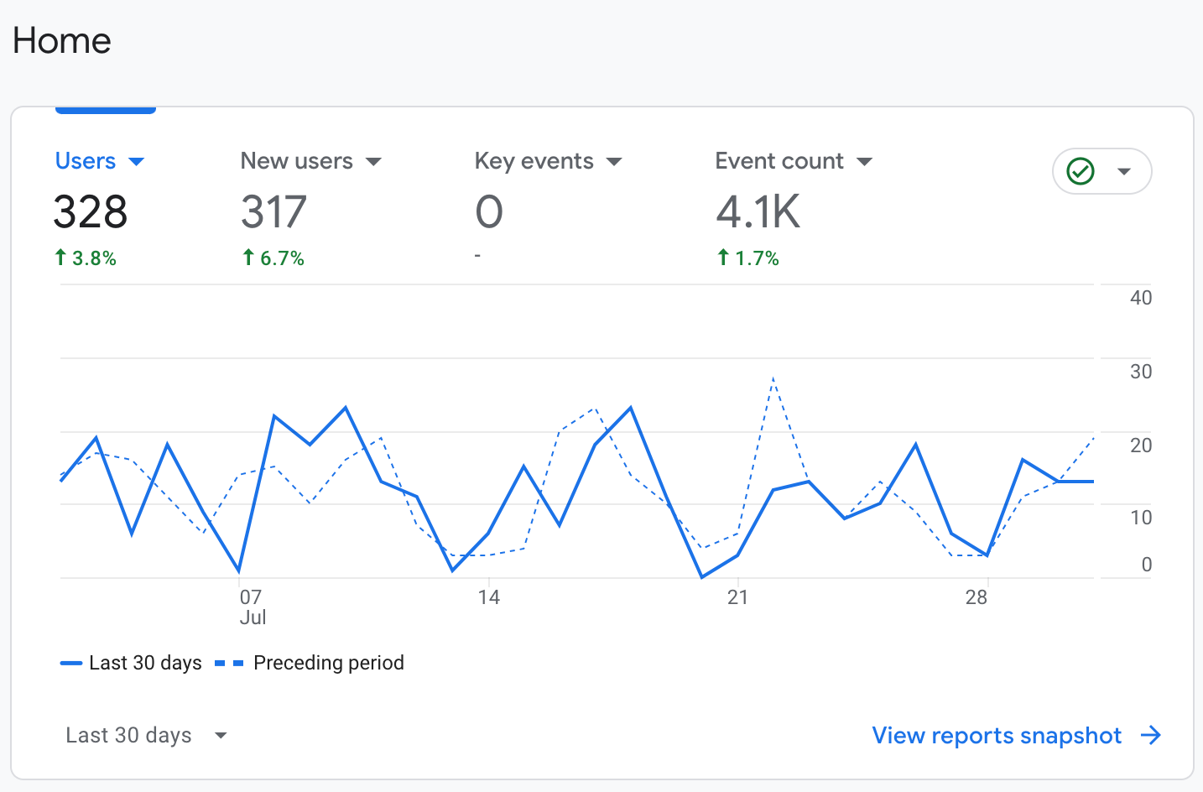
Task: Click the green up arrow under Event count
Action: tap(723, 258)
